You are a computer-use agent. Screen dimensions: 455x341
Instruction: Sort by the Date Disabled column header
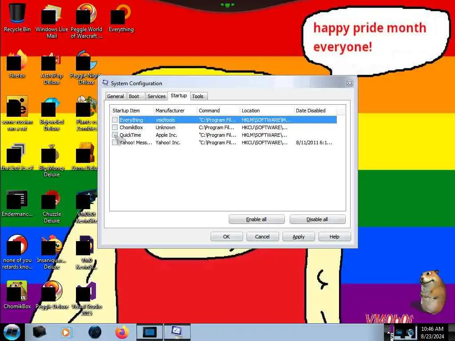click(x=315, y=111)
